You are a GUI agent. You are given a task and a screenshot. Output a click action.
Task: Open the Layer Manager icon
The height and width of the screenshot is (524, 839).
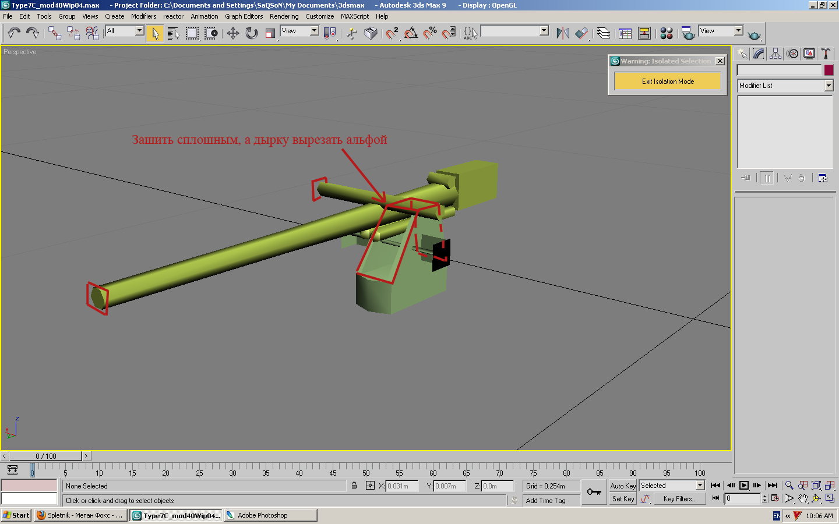[604, 33]
